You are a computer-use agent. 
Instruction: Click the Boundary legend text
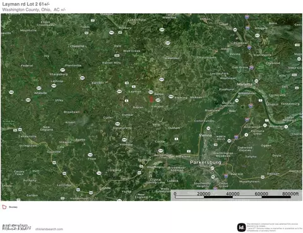click(x=13, y=207)
